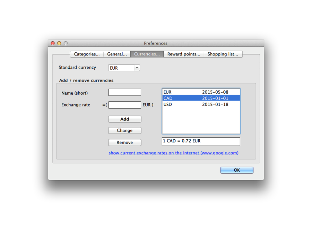Click the '1 CAD = 0.72 EUR' rate field

[x=201, y=141]
